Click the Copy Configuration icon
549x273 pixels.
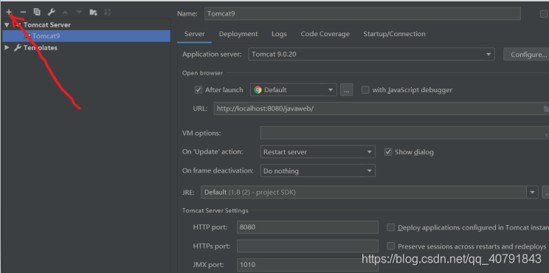(x=37, y=13)
